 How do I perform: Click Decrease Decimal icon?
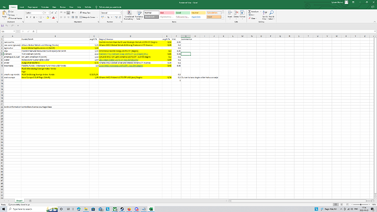point(120,17)
